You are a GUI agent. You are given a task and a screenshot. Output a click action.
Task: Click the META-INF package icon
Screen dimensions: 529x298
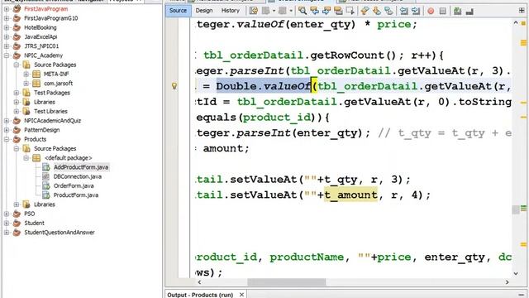pyautogui.click(x=36, y=74)
